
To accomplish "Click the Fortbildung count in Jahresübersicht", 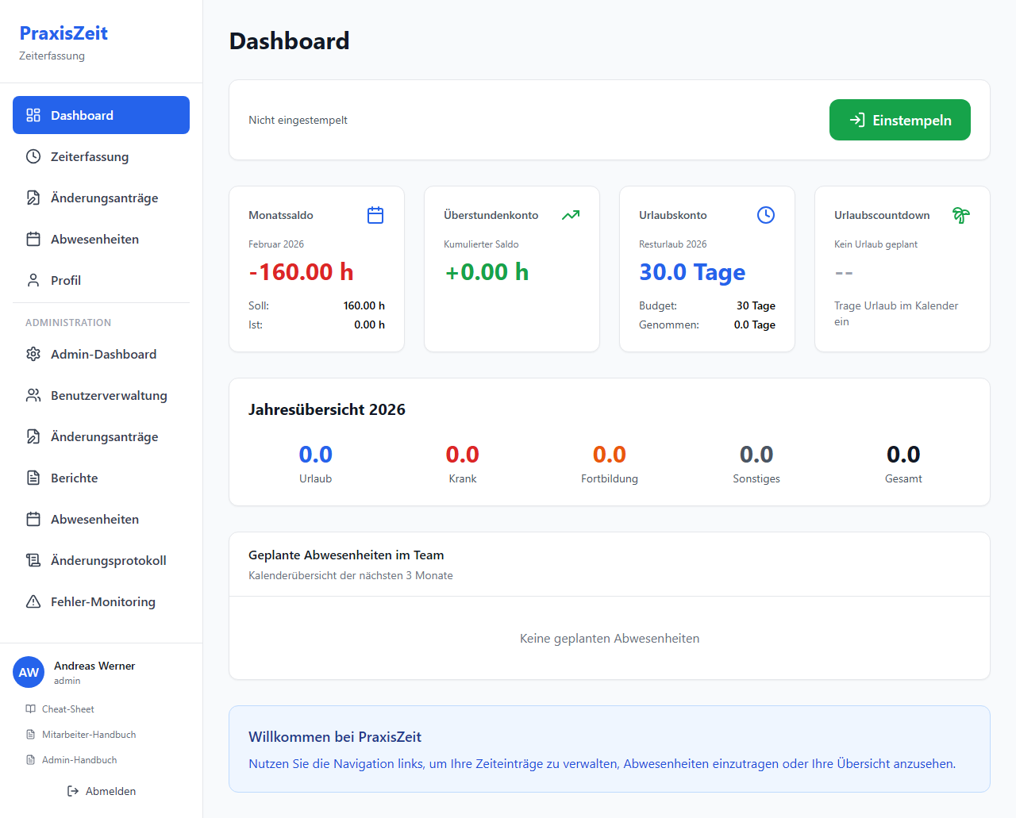I will click(x=610, y=454).
